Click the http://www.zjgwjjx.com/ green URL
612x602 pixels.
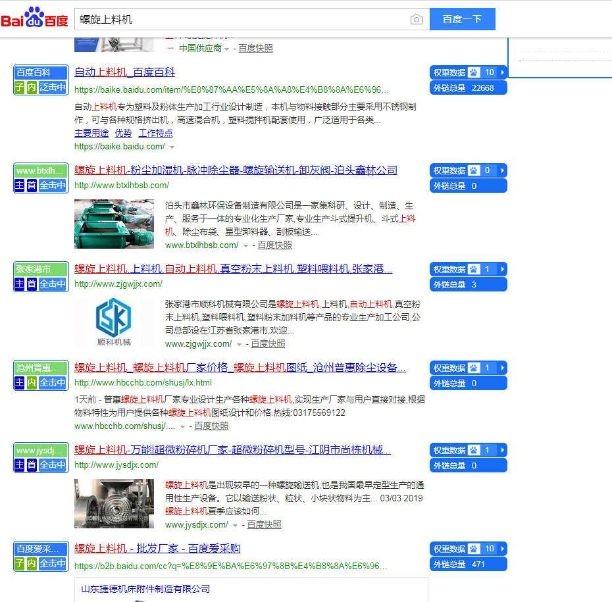(x=118, y=284)
